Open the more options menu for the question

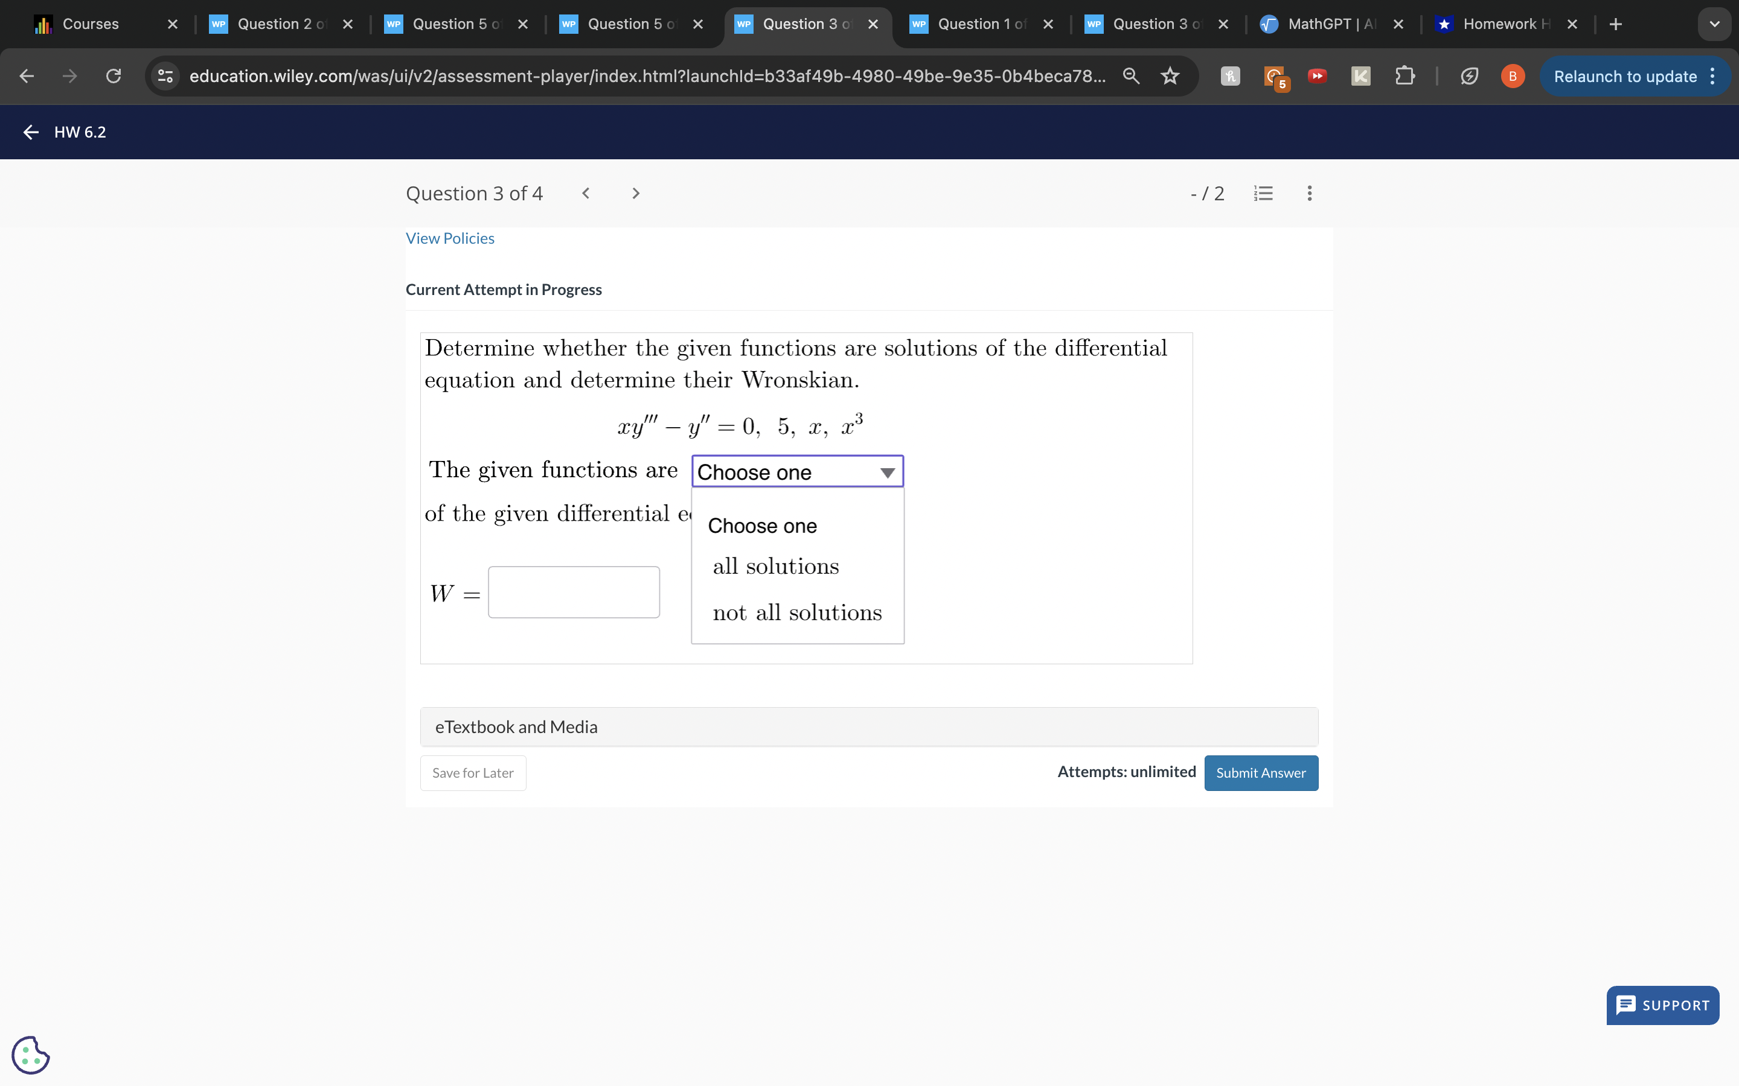[x=1308, y=192]
